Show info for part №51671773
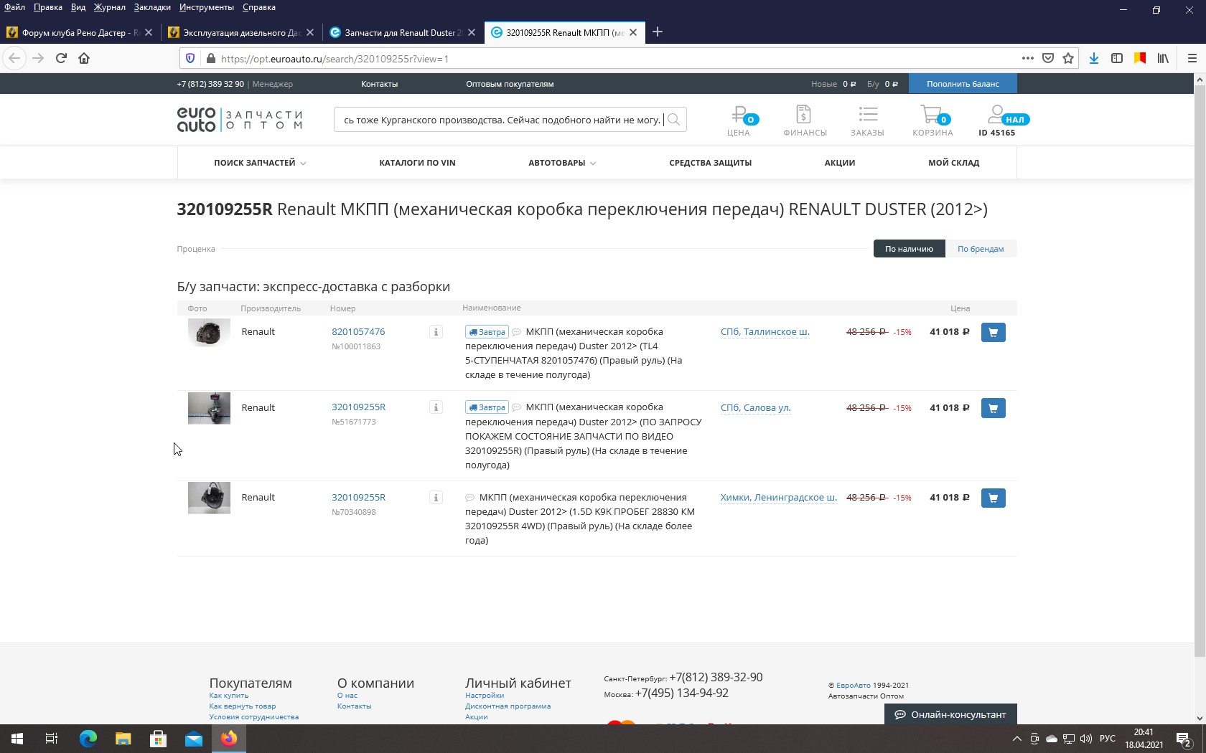Screen dimensions: 1206x753 (436, 407)
